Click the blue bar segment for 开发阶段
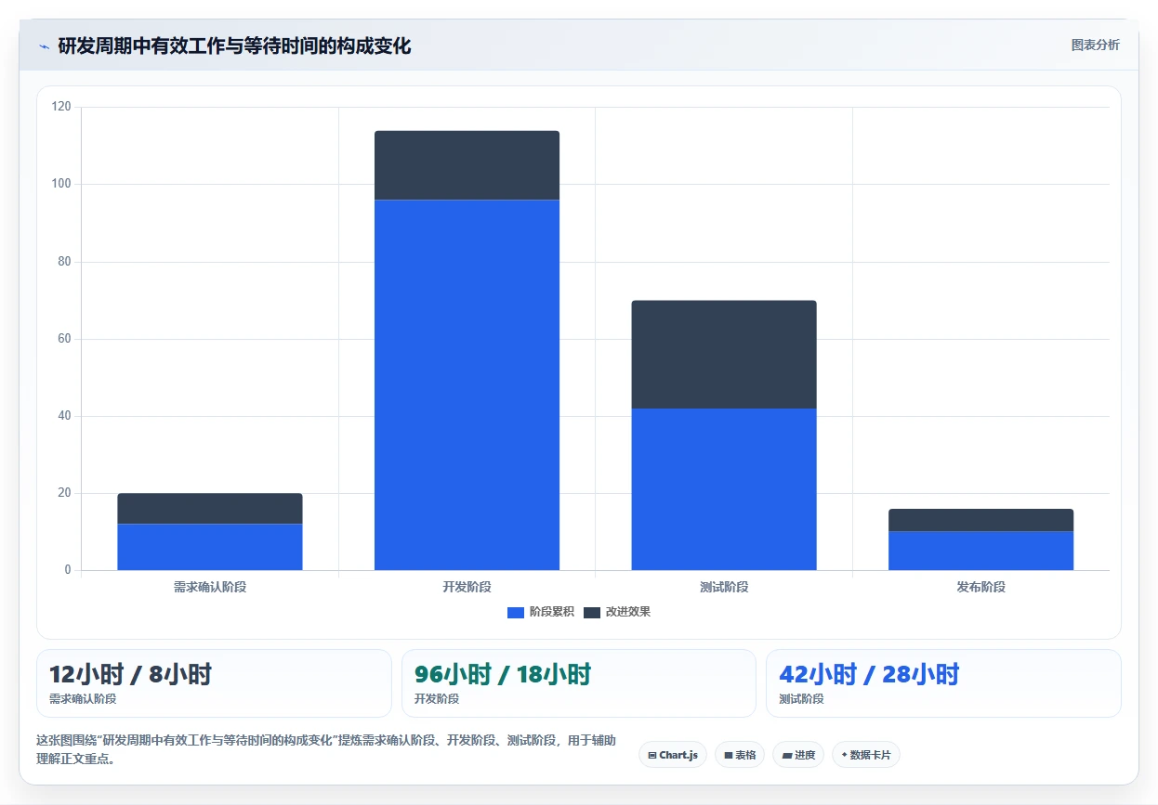The height and width of the screenshot is (805, 1158). coord(467,384)
